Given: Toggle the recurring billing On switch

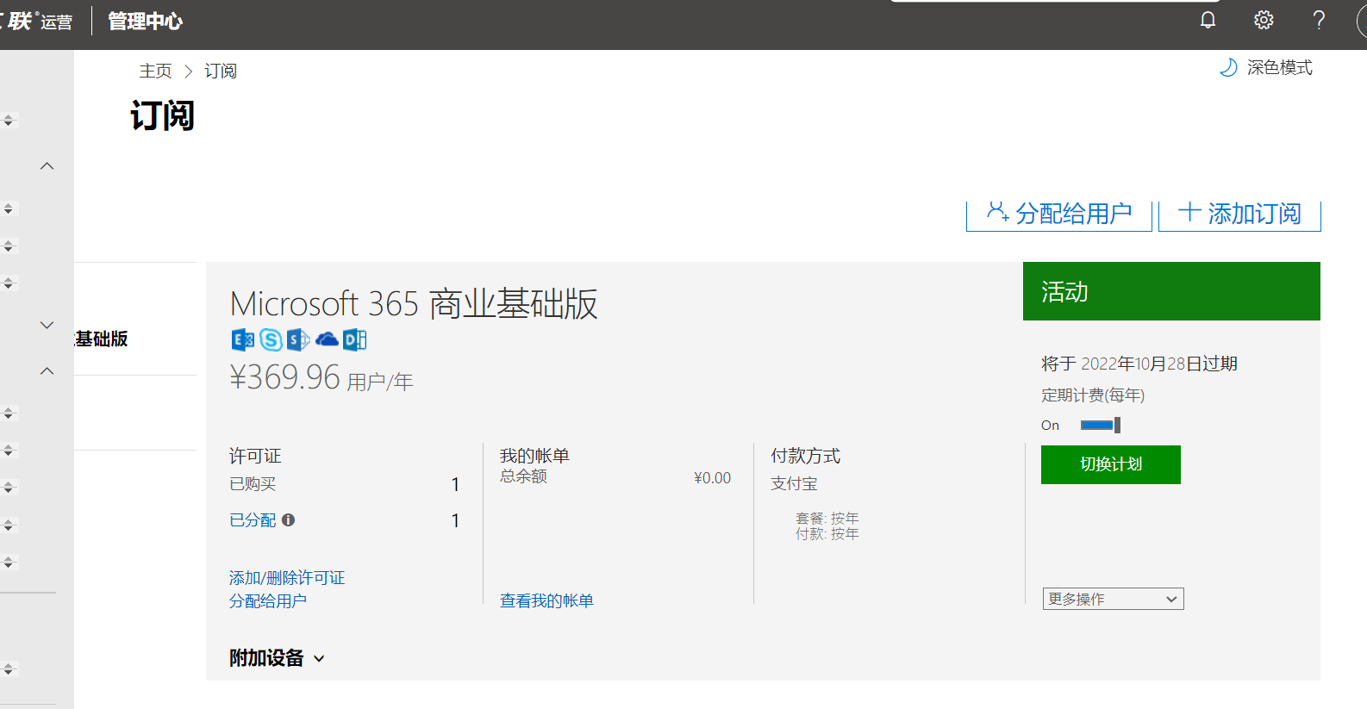Looking at the screenshot, I should [x=1100, y=425].
